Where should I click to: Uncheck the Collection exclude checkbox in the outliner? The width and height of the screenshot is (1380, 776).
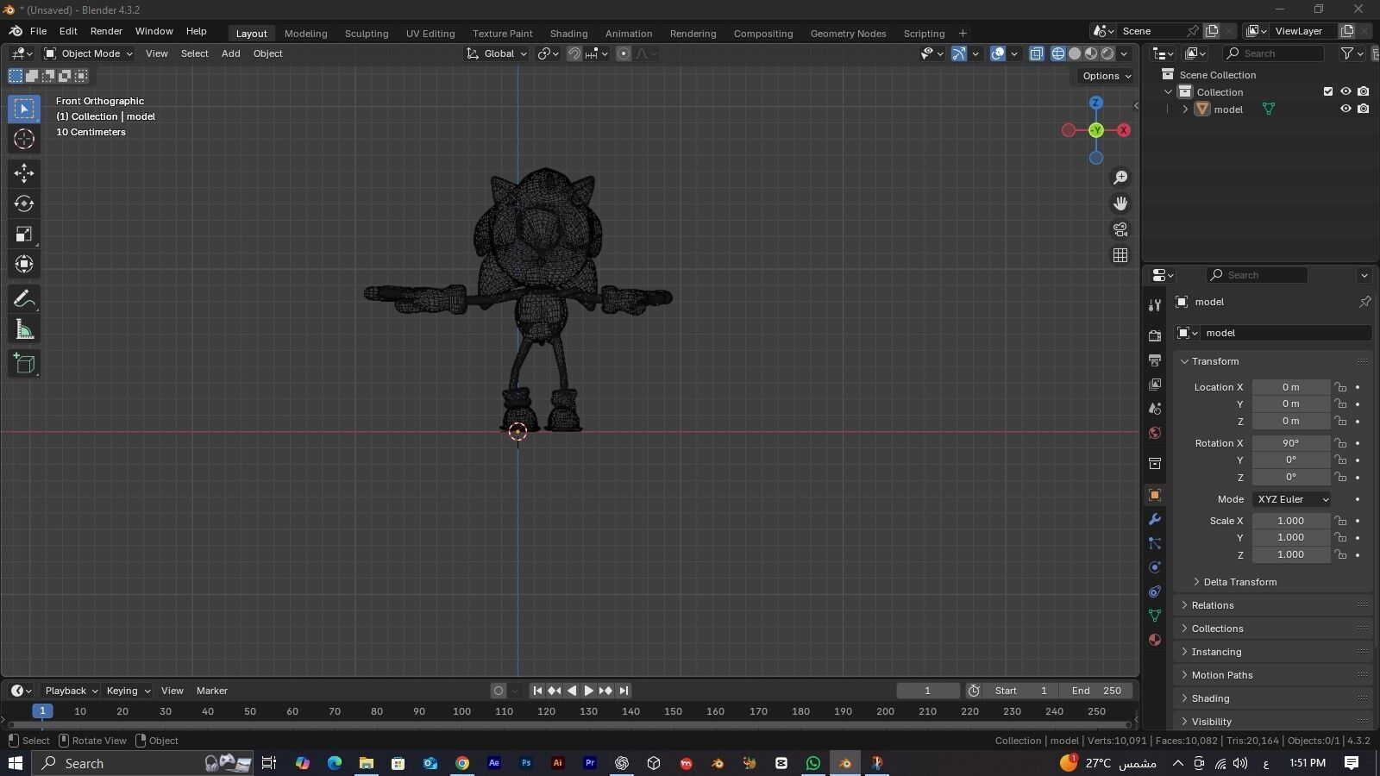1328,91
